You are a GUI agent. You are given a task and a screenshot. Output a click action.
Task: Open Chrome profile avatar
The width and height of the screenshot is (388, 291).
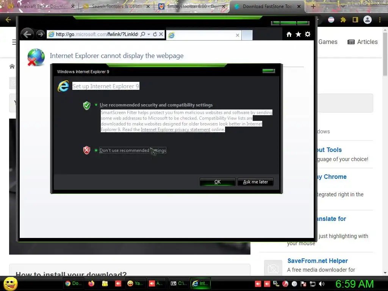point(368,20)
